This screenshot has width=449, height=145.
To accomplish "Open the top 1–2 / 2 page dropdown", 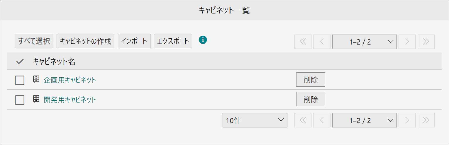I will [365, 42].
